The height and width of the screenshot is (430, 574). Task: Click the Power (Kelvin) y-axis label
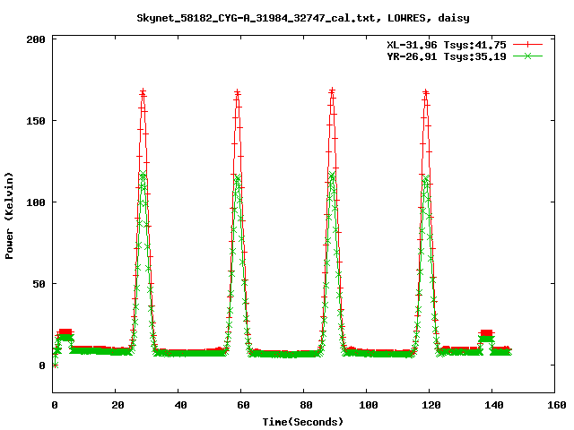(9, 216)
